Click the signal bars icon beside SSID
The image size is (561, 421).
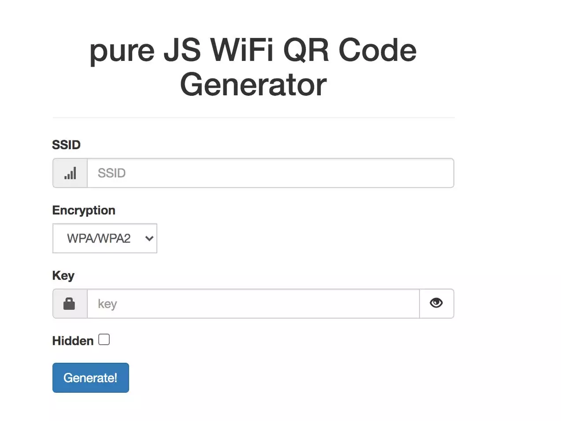70,173
